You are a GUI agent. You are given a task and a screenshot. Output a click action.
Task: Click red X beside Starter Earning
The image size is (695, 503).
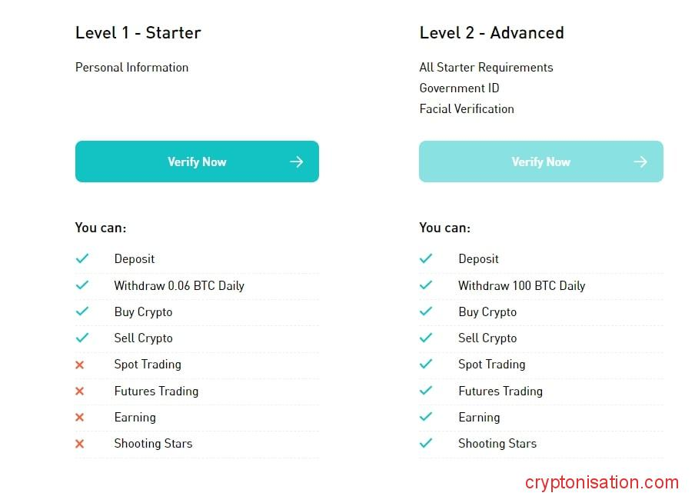click(80, 418)
